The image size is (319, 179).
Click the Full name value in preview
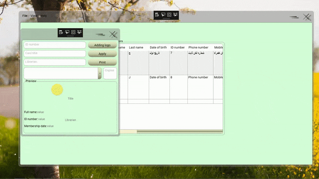click(40, 112)
